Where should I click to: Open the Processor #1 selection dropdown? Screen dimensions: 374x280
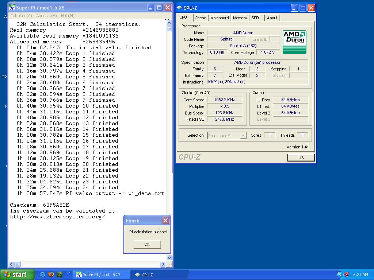tap(226, 136)
